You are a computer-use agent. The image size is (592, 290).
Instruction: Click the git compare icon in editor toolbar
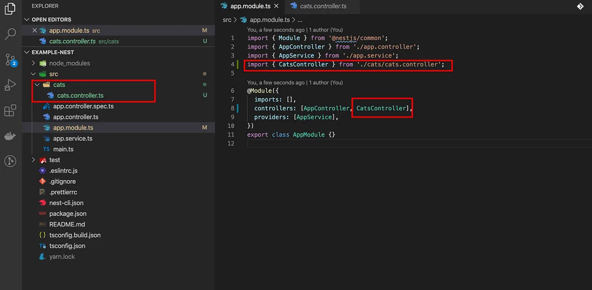click(x=580, y=6)
